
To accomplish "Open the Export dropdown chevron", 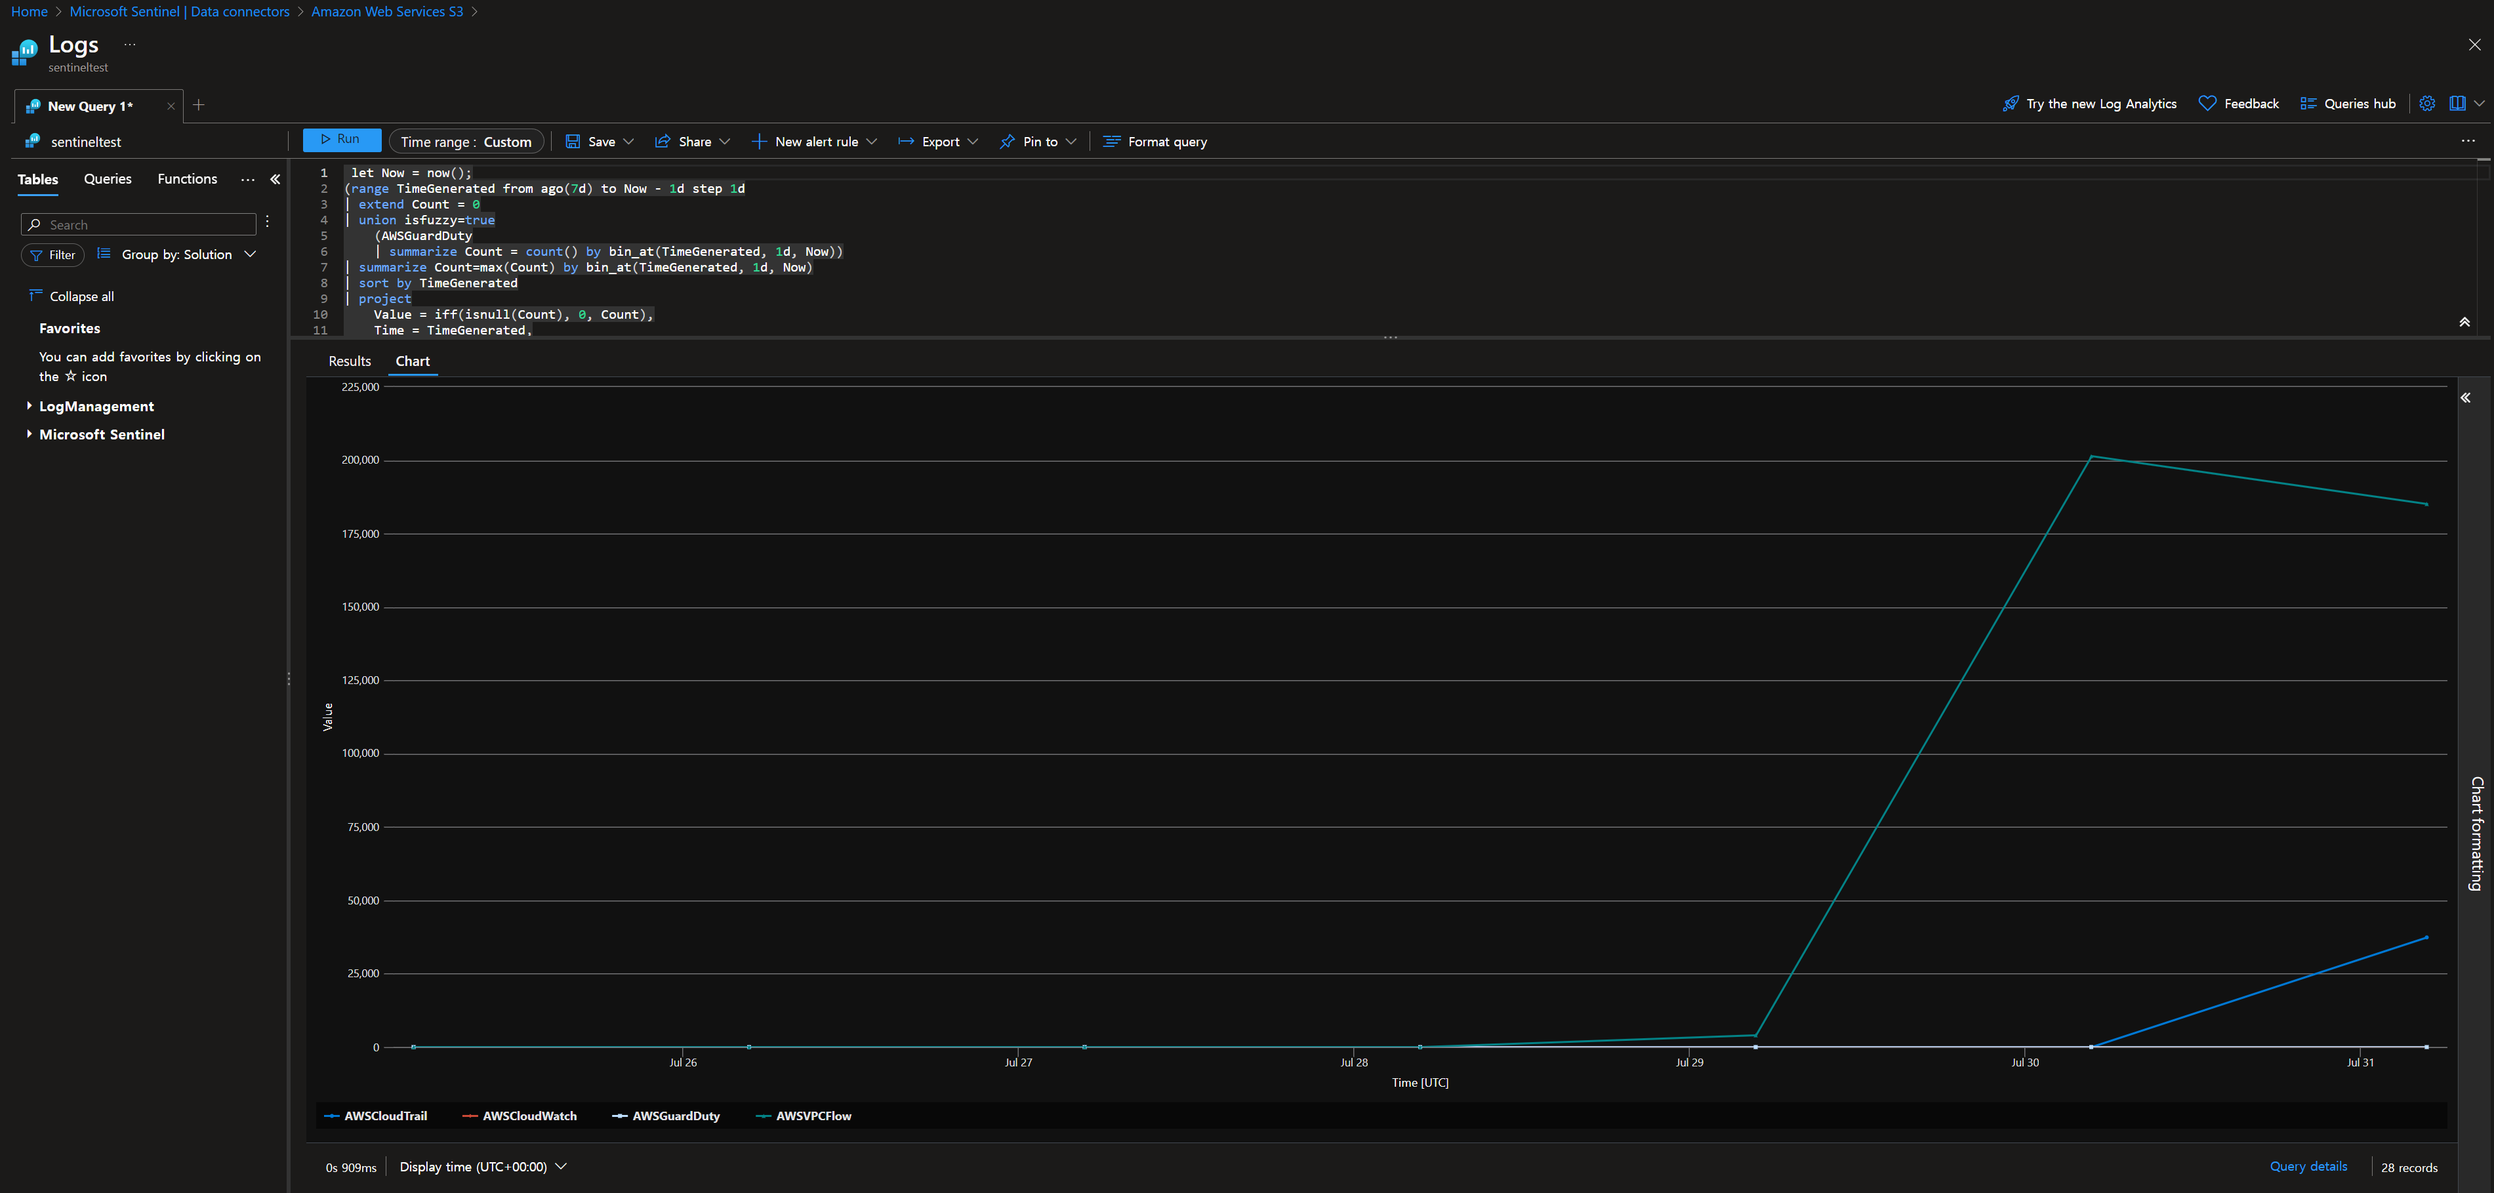I will tap(973, 142).
